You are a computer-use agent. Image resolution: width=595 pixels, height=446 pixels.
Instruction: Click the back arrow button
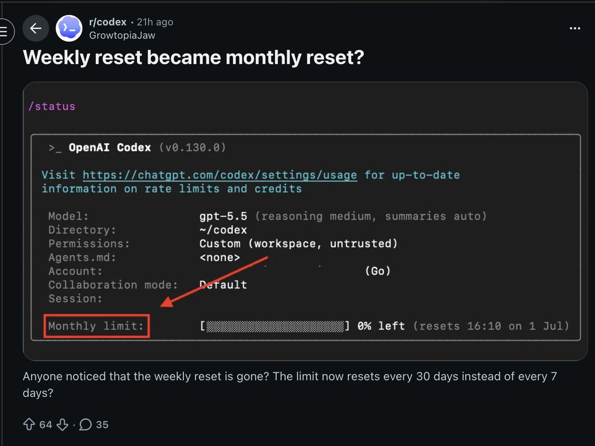point(36,28)
